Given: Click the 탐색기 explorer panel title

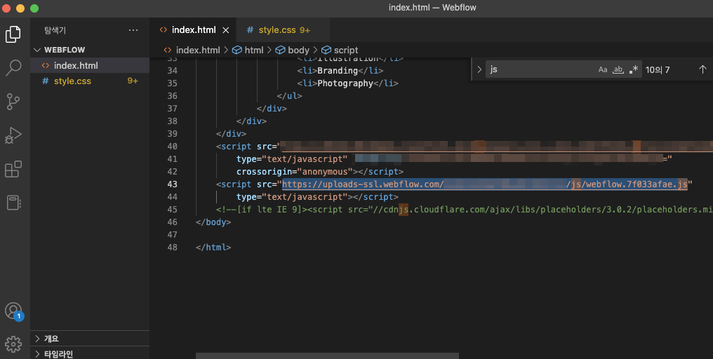Looking at the screenshot, I should pos(55,30).
